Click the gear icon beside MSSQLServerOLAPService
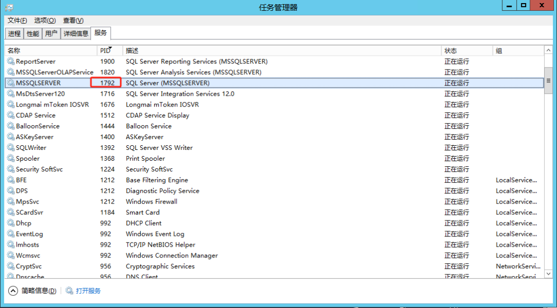The image size is (557, 308). (x=11, y=72)
